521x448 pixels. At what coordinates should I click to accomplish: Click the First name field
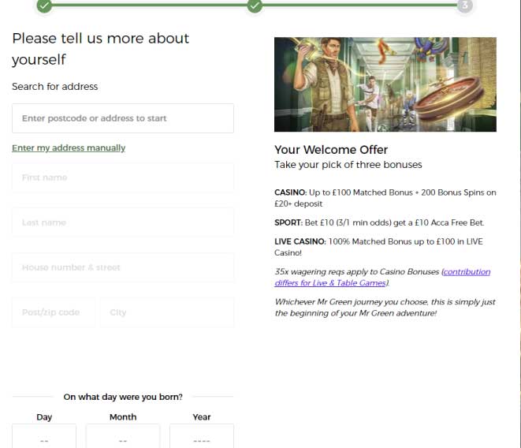[x=123, y=177]
